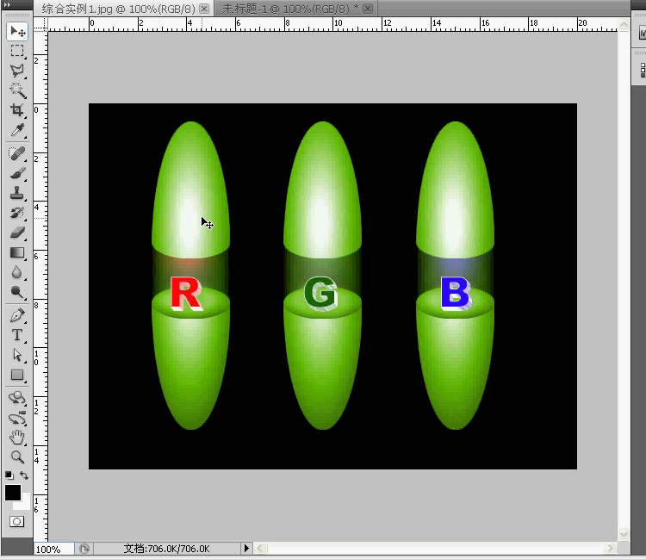Click the green letter G in canvas
The image size is (646, 559).
point(321,293)
